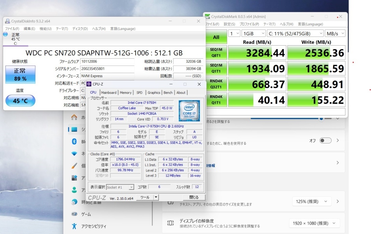Switch to the Bench tab in CPU-Z
This screenshot has height=234, width=371.
(x=168, y=93)
